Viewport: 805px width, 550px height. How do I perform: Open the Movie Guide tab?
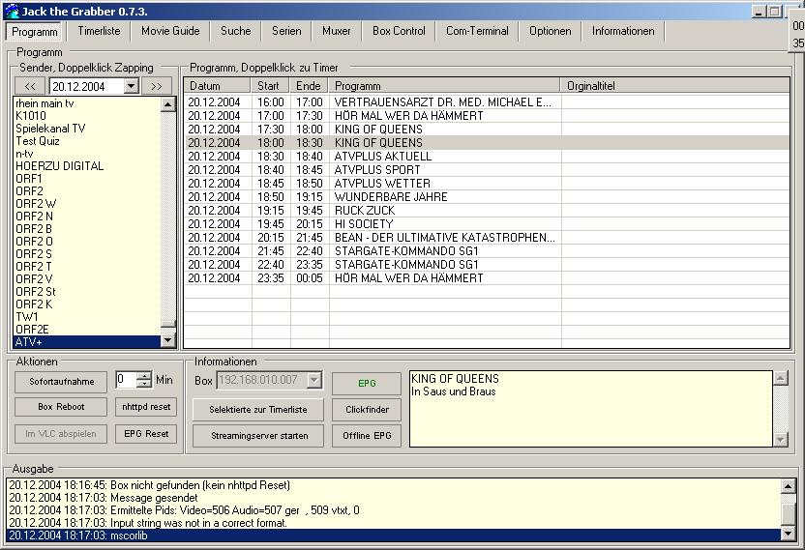point(170,31)
